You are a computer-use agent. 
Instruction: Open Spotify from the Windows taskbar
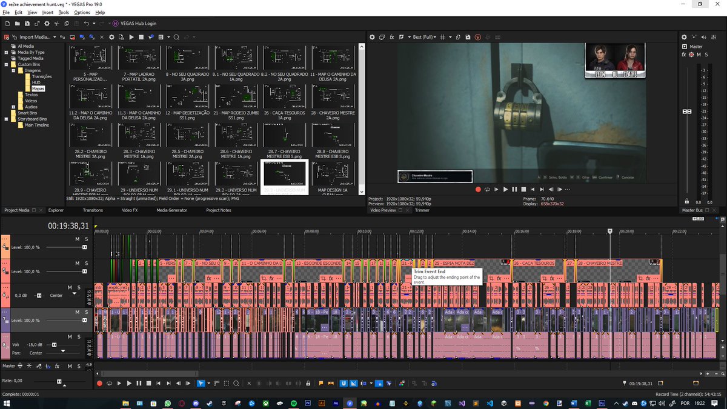pyautogui.click(x=294, y=402)
